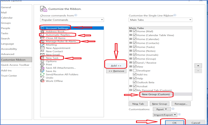
Task: Click info icon beside Customize the Single Line Ribbon
Action: (175, 15)
